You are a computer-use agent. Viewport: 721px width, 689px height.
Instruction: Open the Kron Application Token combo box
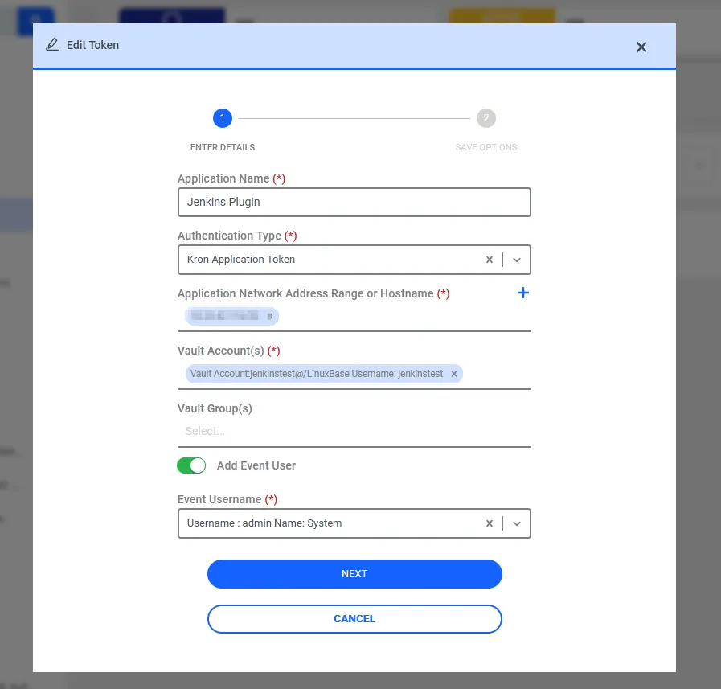coord(354,260)
